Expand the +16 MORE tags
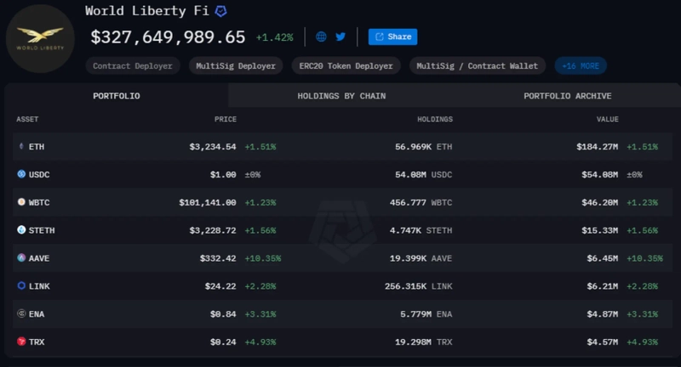681x367 pixels. pos(581,65)
